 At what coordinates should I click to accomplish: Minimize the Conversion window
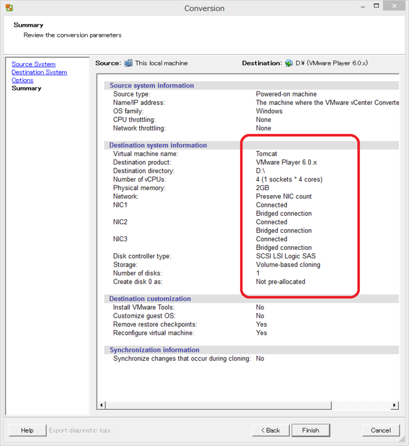(x=363, y=6)
